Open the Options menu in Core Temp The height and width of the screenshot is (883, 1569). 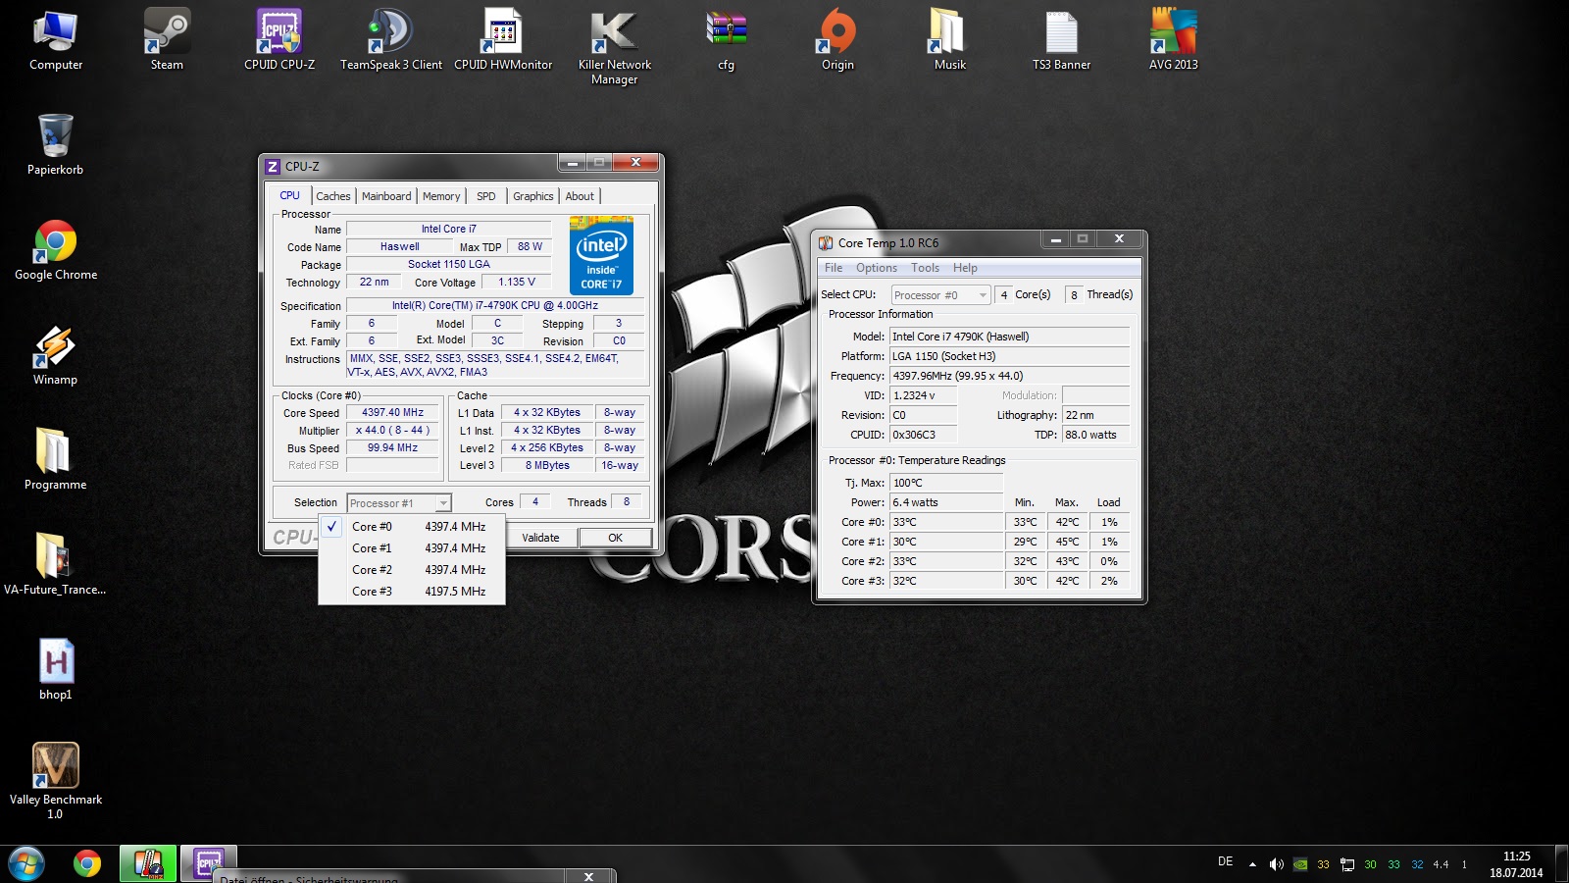point(877,268)
